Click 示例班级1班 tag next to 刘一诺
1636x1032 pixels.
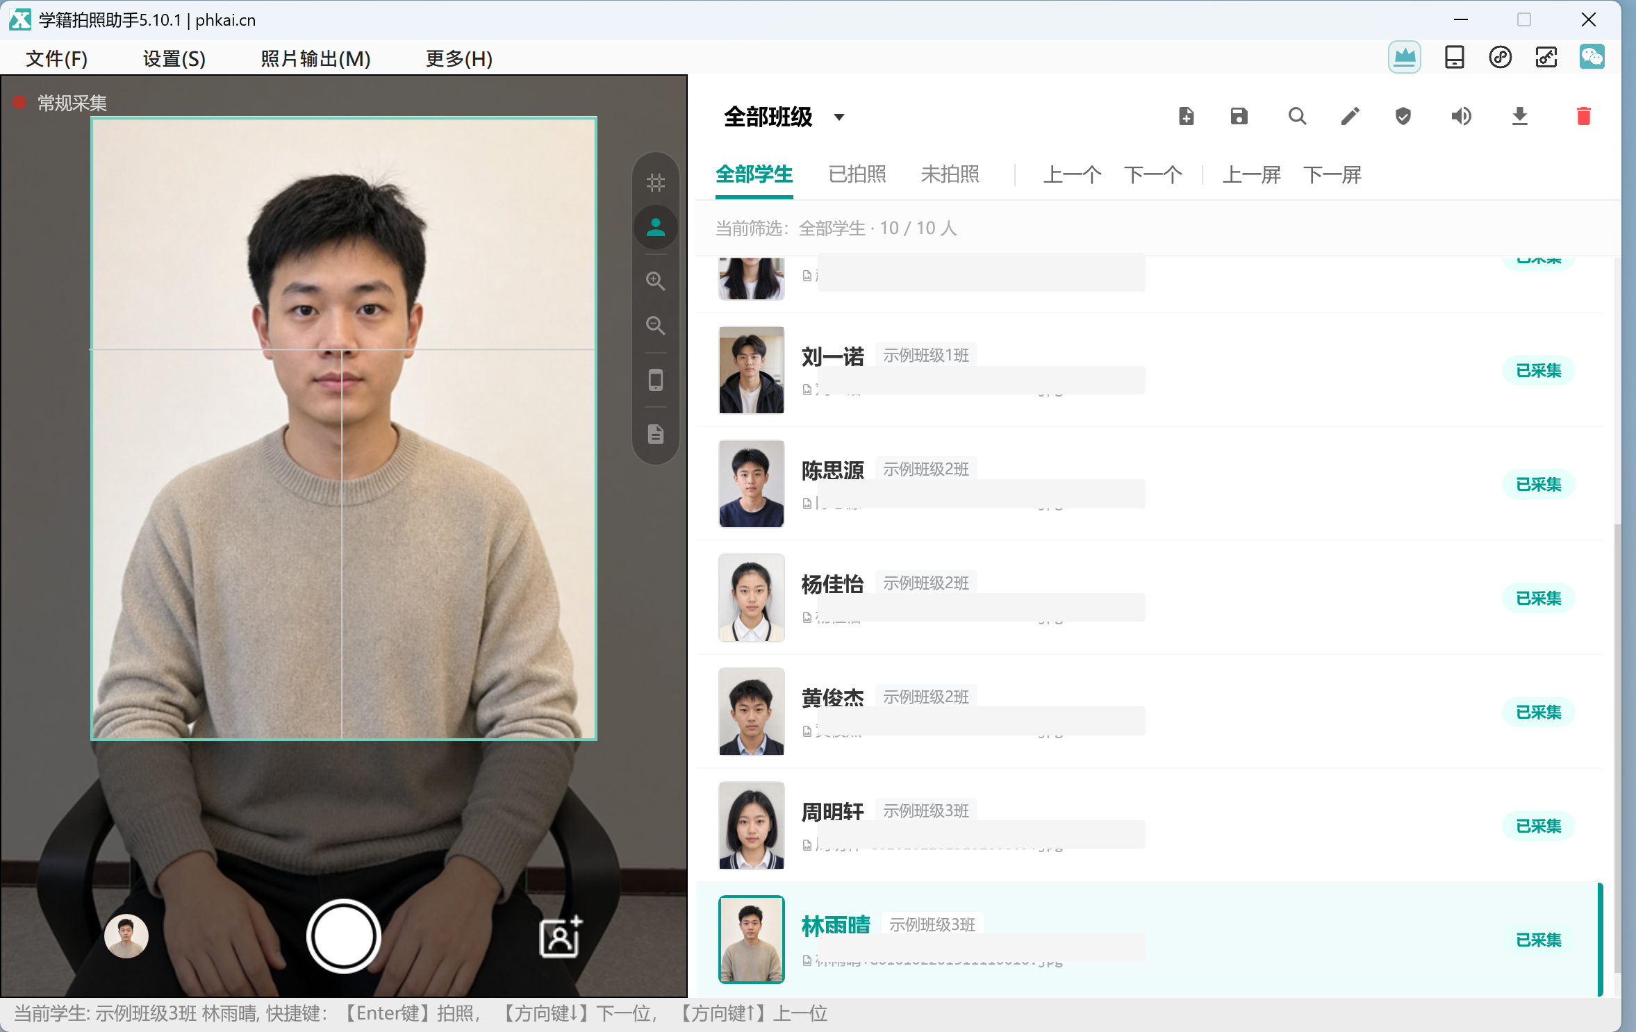coord(926,356)
